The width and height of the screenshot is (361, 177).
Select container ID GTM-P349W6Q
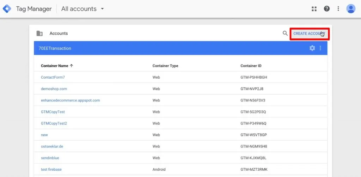(253, 123)
